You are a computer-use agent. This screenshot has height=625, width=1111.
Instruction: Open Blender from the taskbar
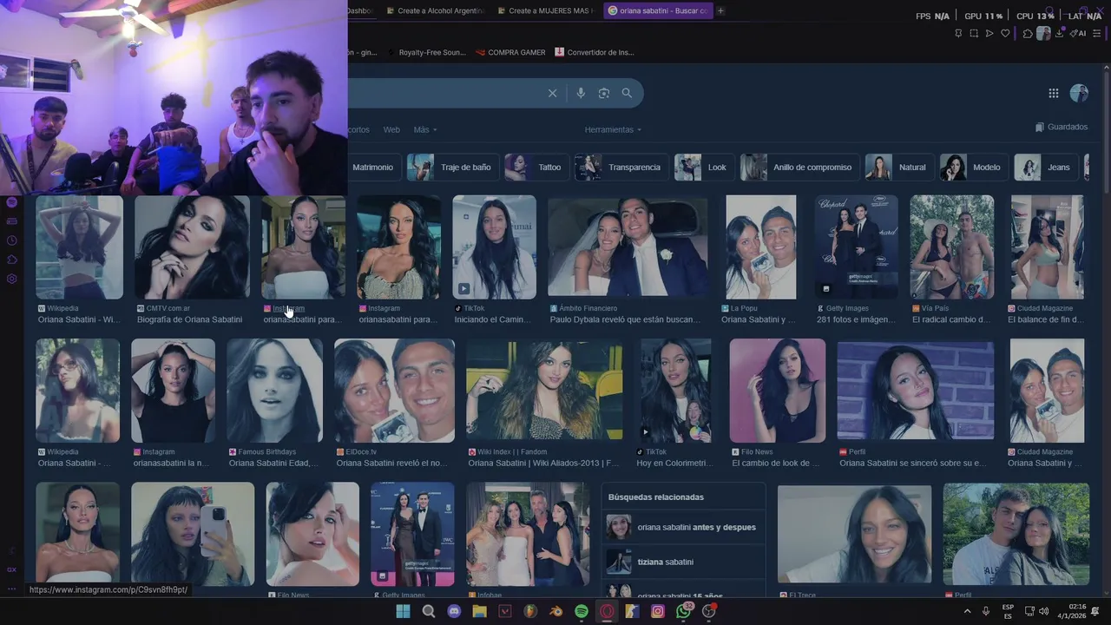[555, 611]
